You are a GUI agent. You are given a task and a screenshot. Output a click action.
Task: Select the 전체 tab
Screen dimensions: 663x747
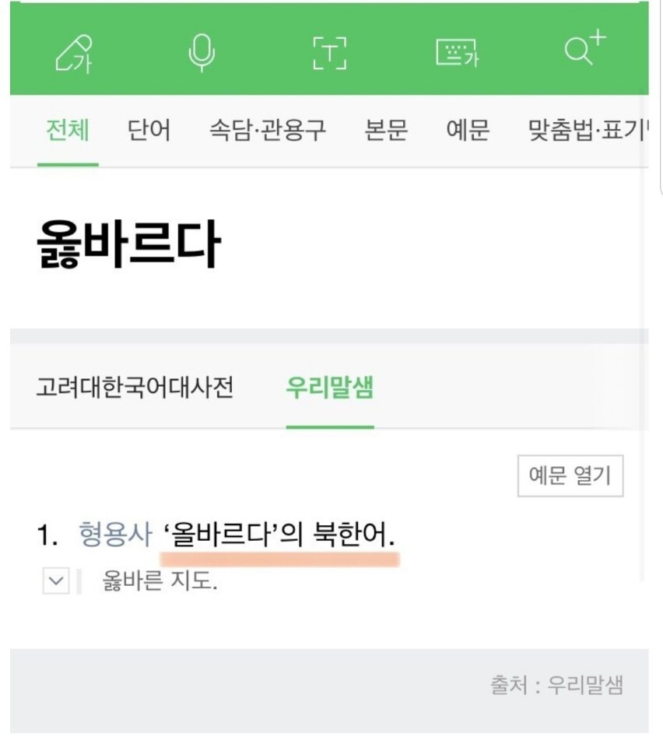(x=68, y=130)
